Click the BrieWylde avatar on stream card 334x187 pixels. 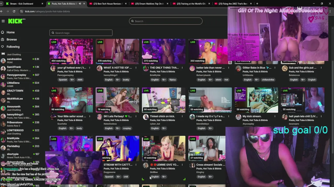pyautogui.click(x=146, y=68)
